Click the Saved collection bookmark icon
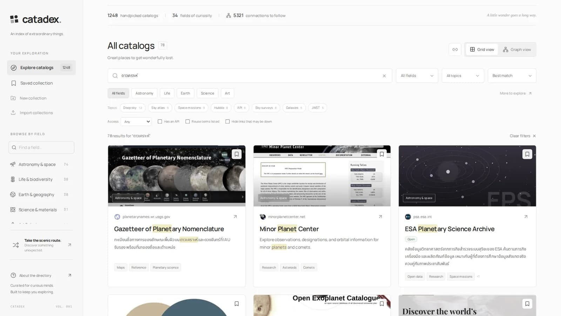This screenshot has width=561, height=316. tap(14, 83)
